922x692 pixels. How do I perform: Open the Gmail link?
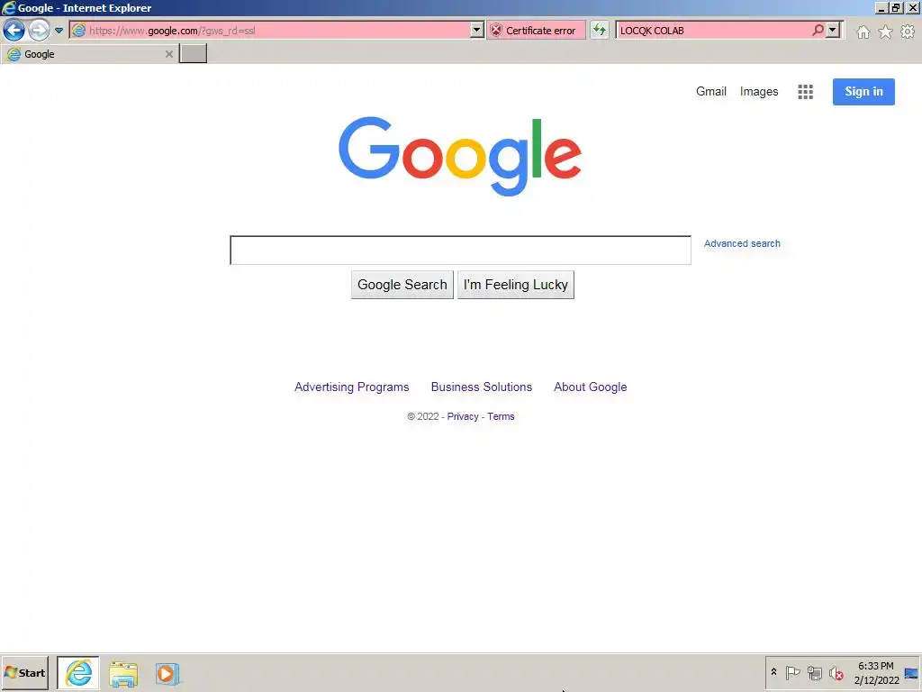tap(711, 91)
